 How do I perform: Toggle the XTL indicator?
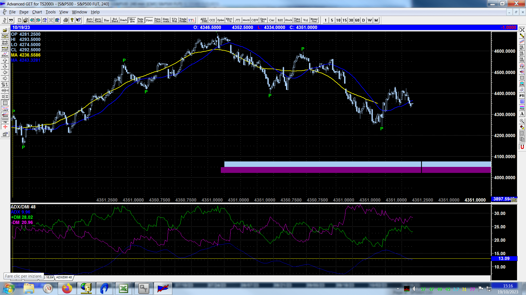191,20
